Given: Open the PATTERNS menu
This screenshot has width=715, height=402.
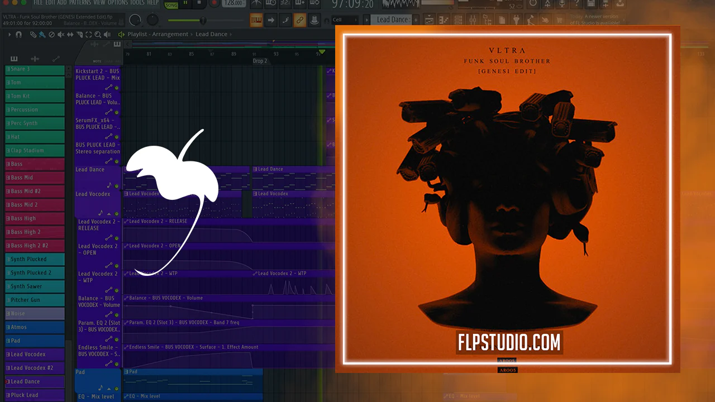Looking at the screenshot, I should pos(80,3).
